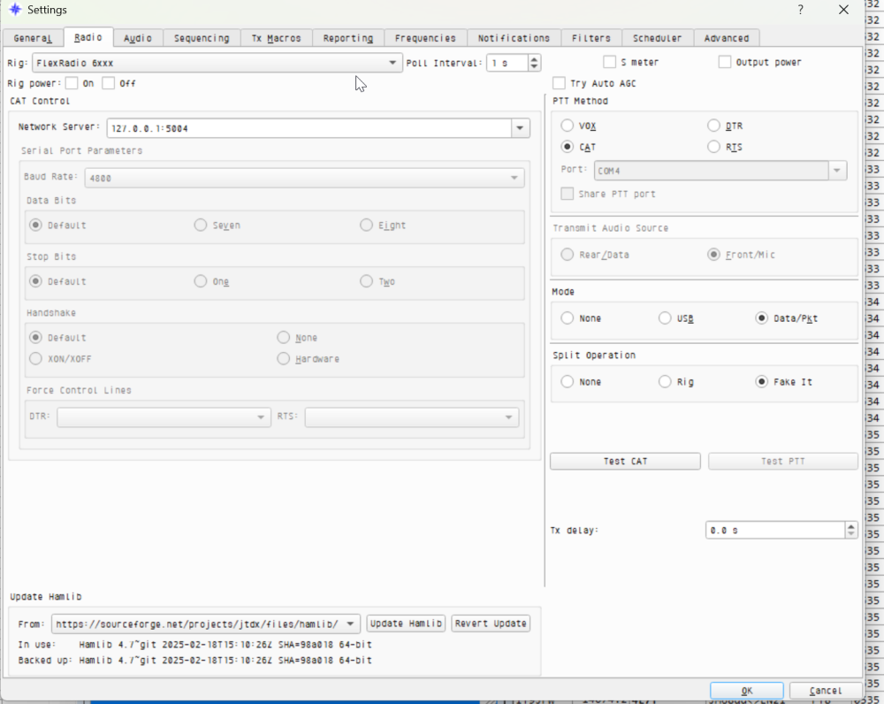This screenshot has height=704, width=884.
Task: Check the Rig power On box
Action: (72, 83)
